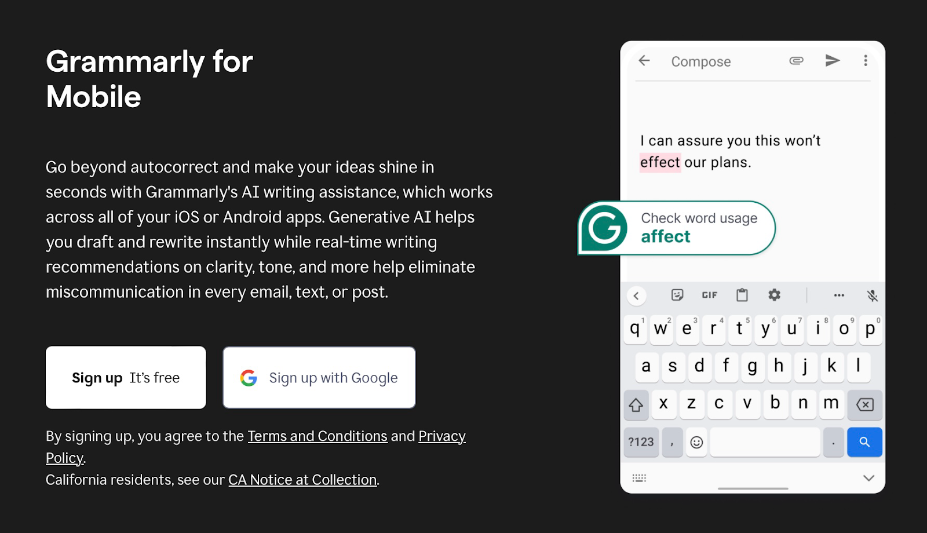Collapse the keyboard with the down chevron
927x533 pixels.
coord(868,477)
